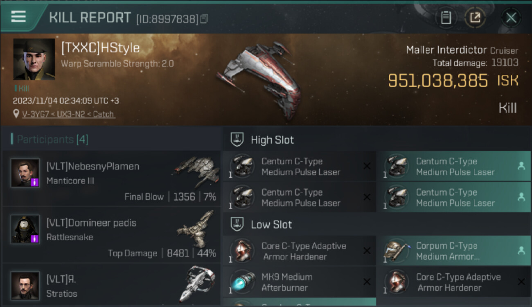
Task: Open the hamburger menu icon
Action: coord(18,16)
